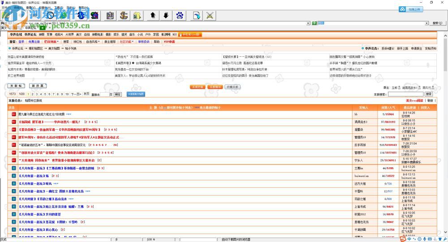Screen dimensions: 448x242
Task: Click the Baidu paw toolbar icon
Action: 180,16
